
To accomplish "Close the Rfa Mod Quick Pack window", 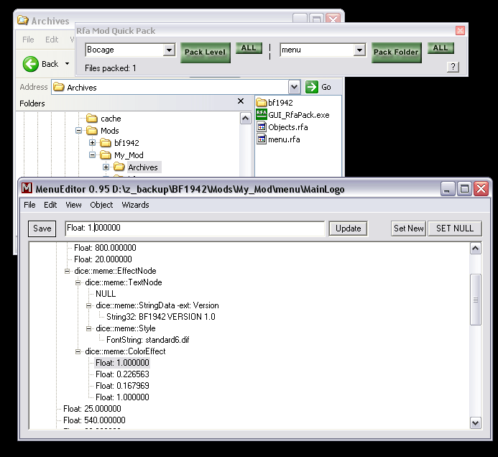I will point(460,30).
